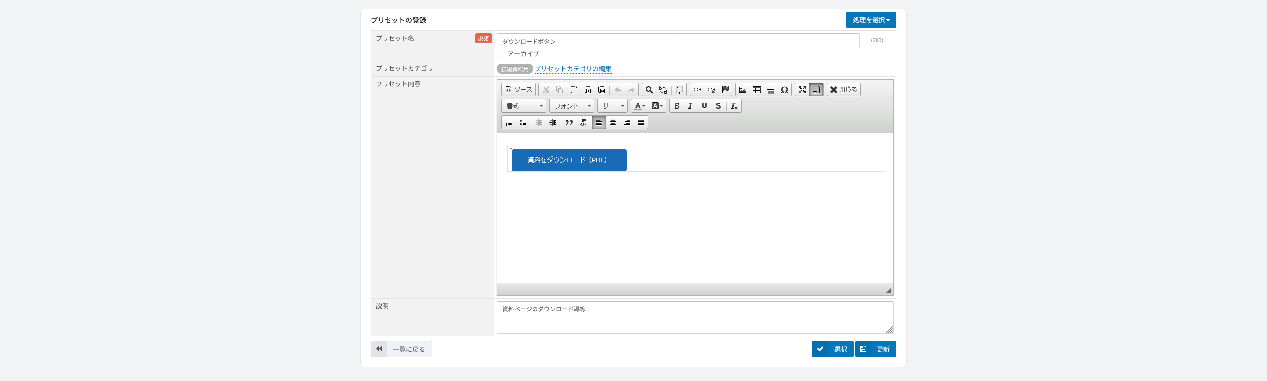Click the Paste clipboard icon

tap(574, 90)
